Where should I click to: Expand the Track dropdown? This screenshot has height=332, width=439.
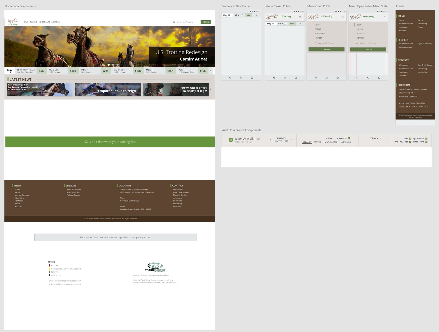[x=376, y=138]
